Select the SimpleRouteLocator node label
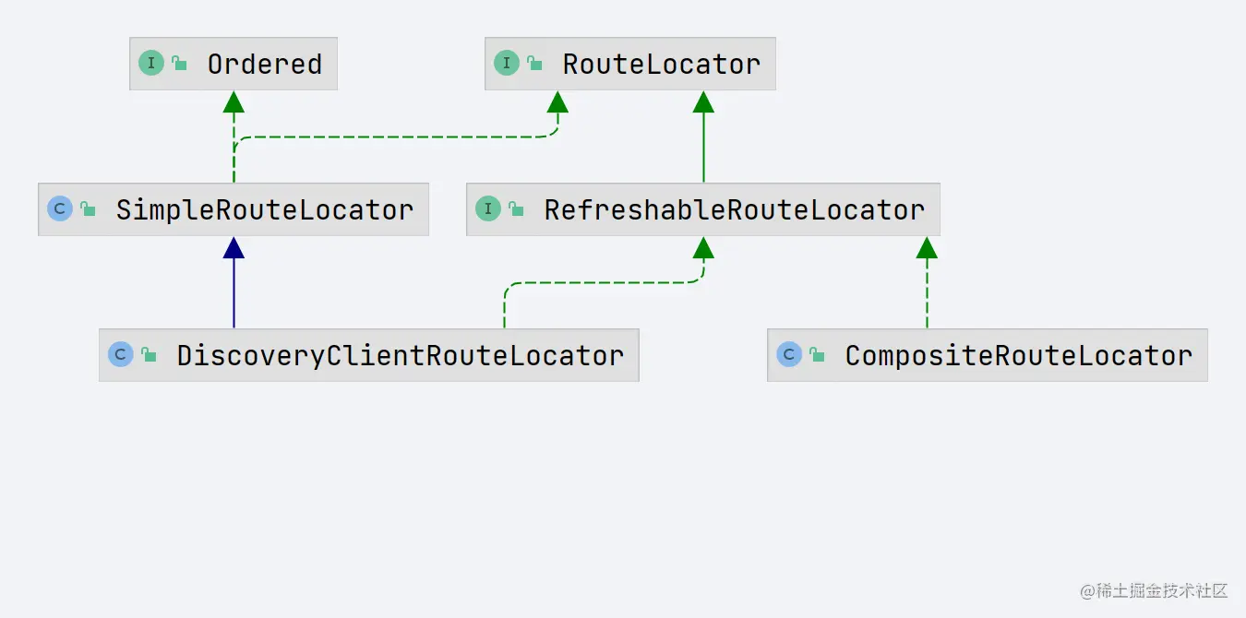1246x618 pixels. coord(265,210)
